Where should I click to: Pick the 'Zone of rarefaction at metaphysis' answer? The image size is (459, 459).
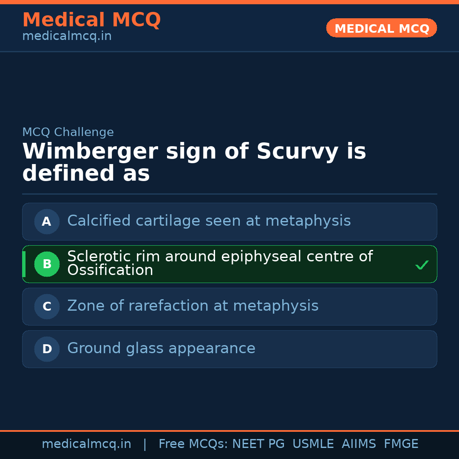click(x=193, y=306)
